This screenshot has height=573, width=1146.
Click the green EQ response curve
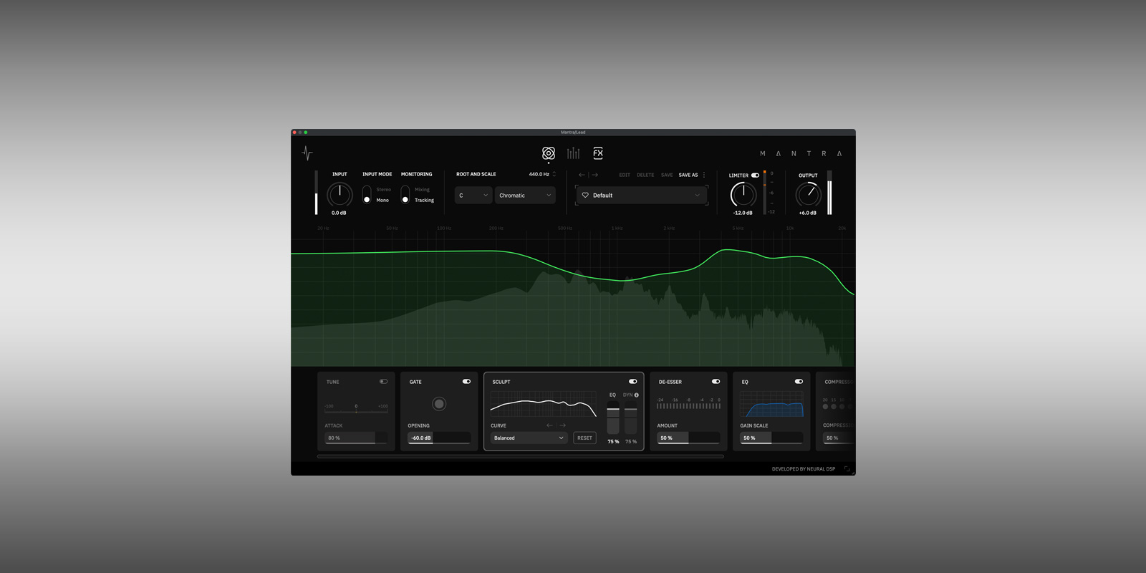pos(573,272)
